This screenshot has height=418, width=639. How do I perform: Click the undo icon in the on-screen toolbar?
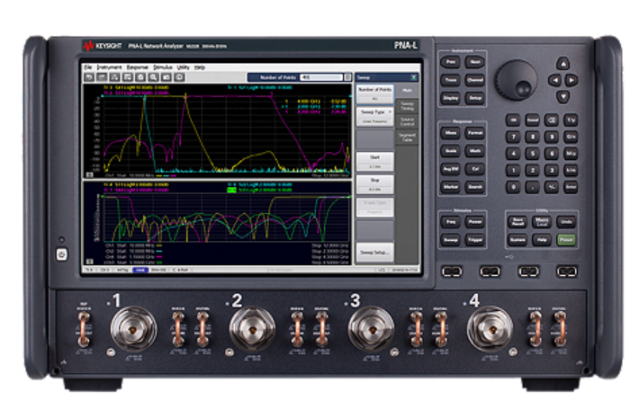(x=89, y=77)
